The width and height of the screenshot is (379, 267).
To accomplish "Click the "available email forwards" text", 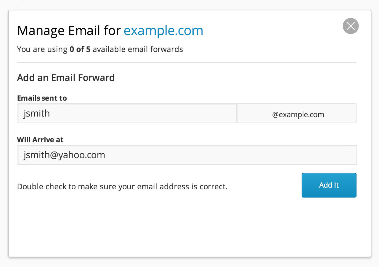I will [x=138, y=49].
